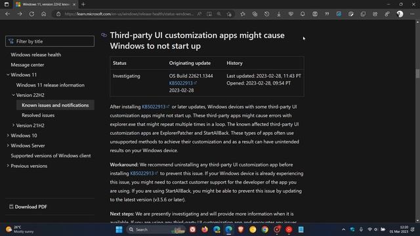Open the browser home page

[44, 14]
